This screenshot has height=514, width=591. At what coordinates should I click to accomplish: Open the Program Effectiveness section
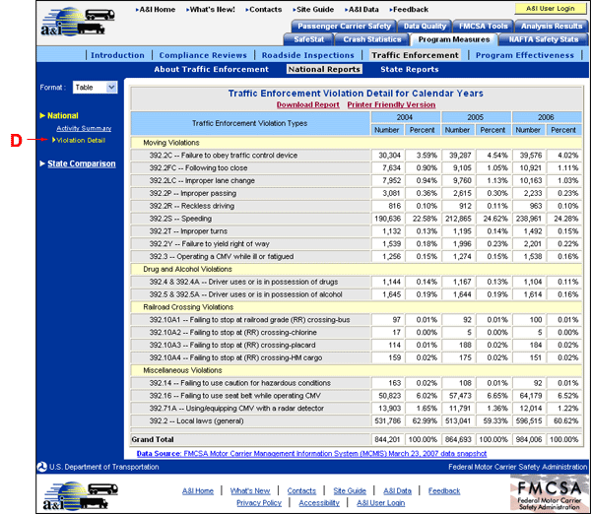pyautogui.click(x=525, y=55)
